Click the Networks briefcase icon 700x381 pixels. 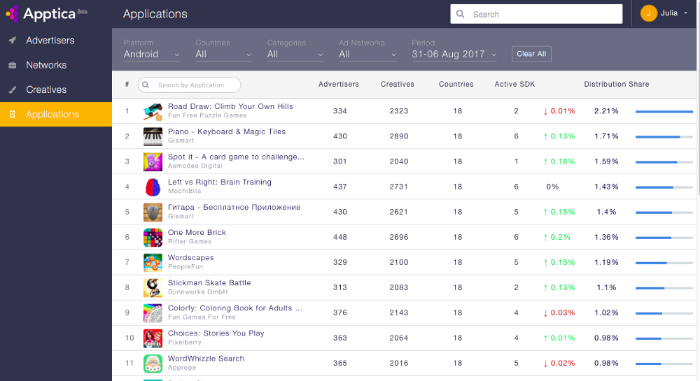pyautogui.click(x=13, y=66)
